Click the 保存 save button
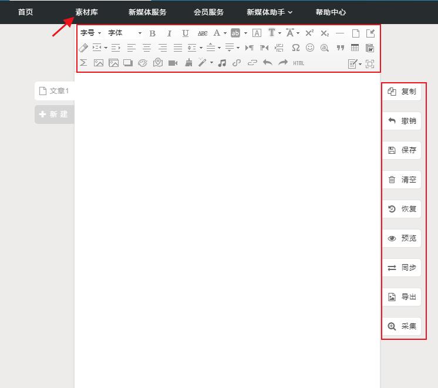 pos(402,150)
